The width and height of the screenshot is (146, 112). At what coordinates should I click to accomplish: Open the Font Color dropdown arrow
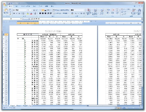tap(33, 13)
